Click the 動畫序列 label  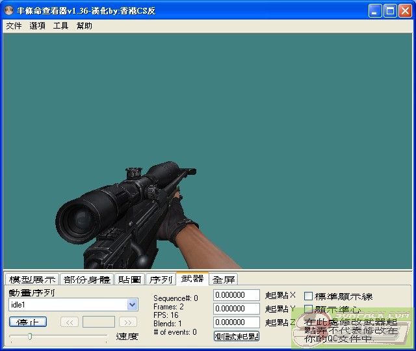pyautogui.click(x=32, y=292)
